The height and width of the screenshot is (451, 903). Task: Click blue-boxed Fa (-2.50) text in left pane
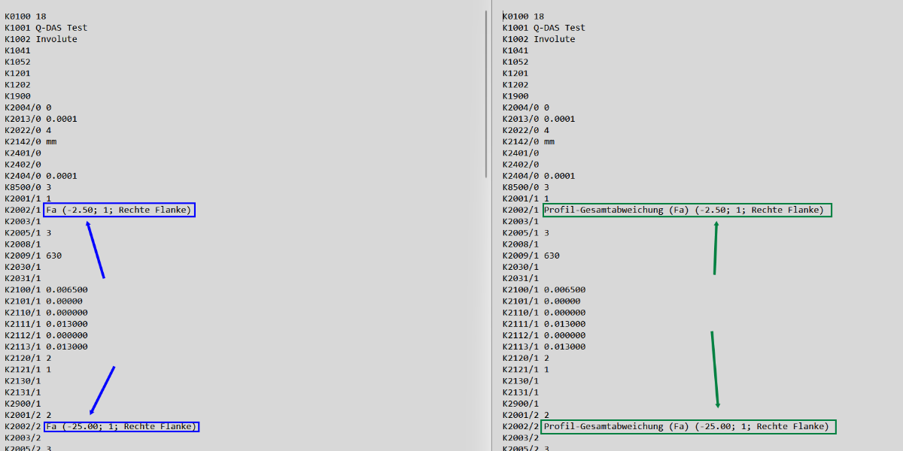pos(119,210)
